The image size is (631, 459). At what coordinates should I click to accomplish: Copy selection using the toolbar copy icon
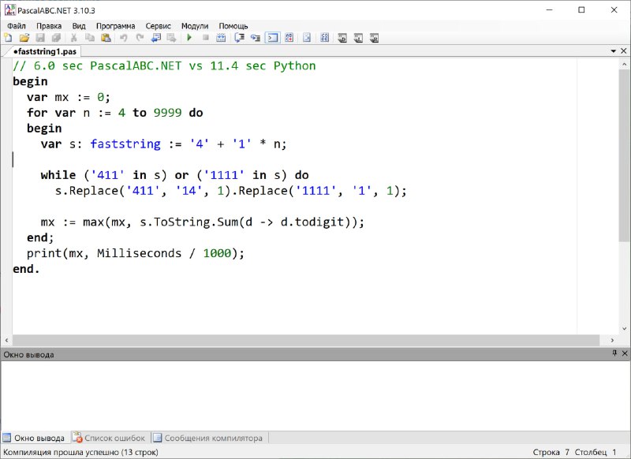point(90,38)
